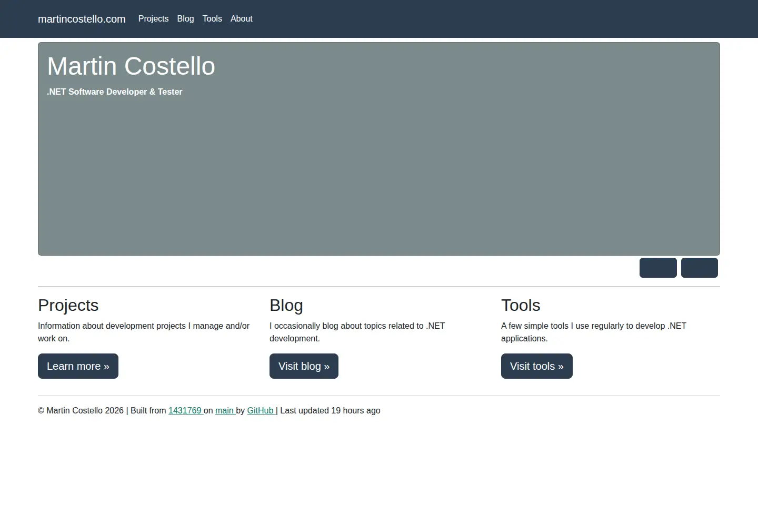The image size is (758, 526).
Task: Follow the main branch link in footer
Action: pos(224,411)
